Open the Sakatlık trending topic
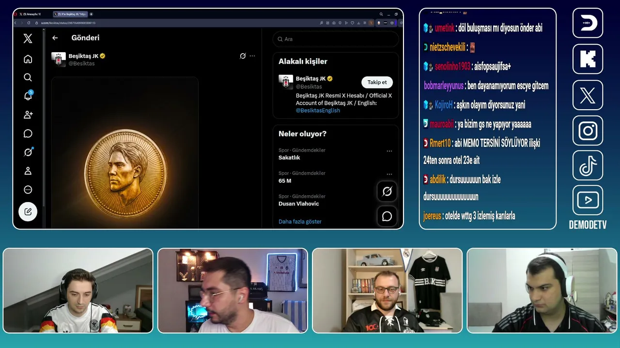 pos(289,158)
